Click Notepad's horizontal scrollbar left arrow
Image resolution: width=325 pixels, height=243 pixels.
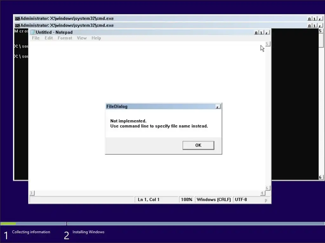pyautogui.click(x=32, y=193)
